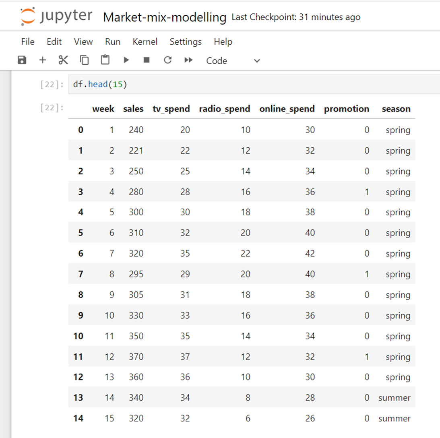Open the Help menu
Image resolution: width=440 pixels, height=438 pixels.
pos(223,41)
